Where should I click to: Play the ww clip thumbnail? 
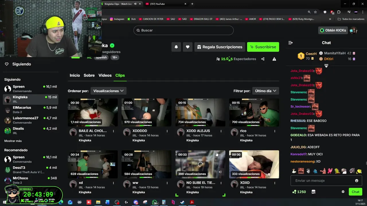pyautogui.click(x=147, y=164)
